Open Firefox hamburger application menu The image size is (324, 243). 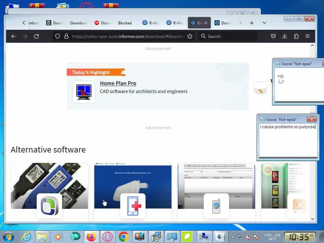pos(308,36)
